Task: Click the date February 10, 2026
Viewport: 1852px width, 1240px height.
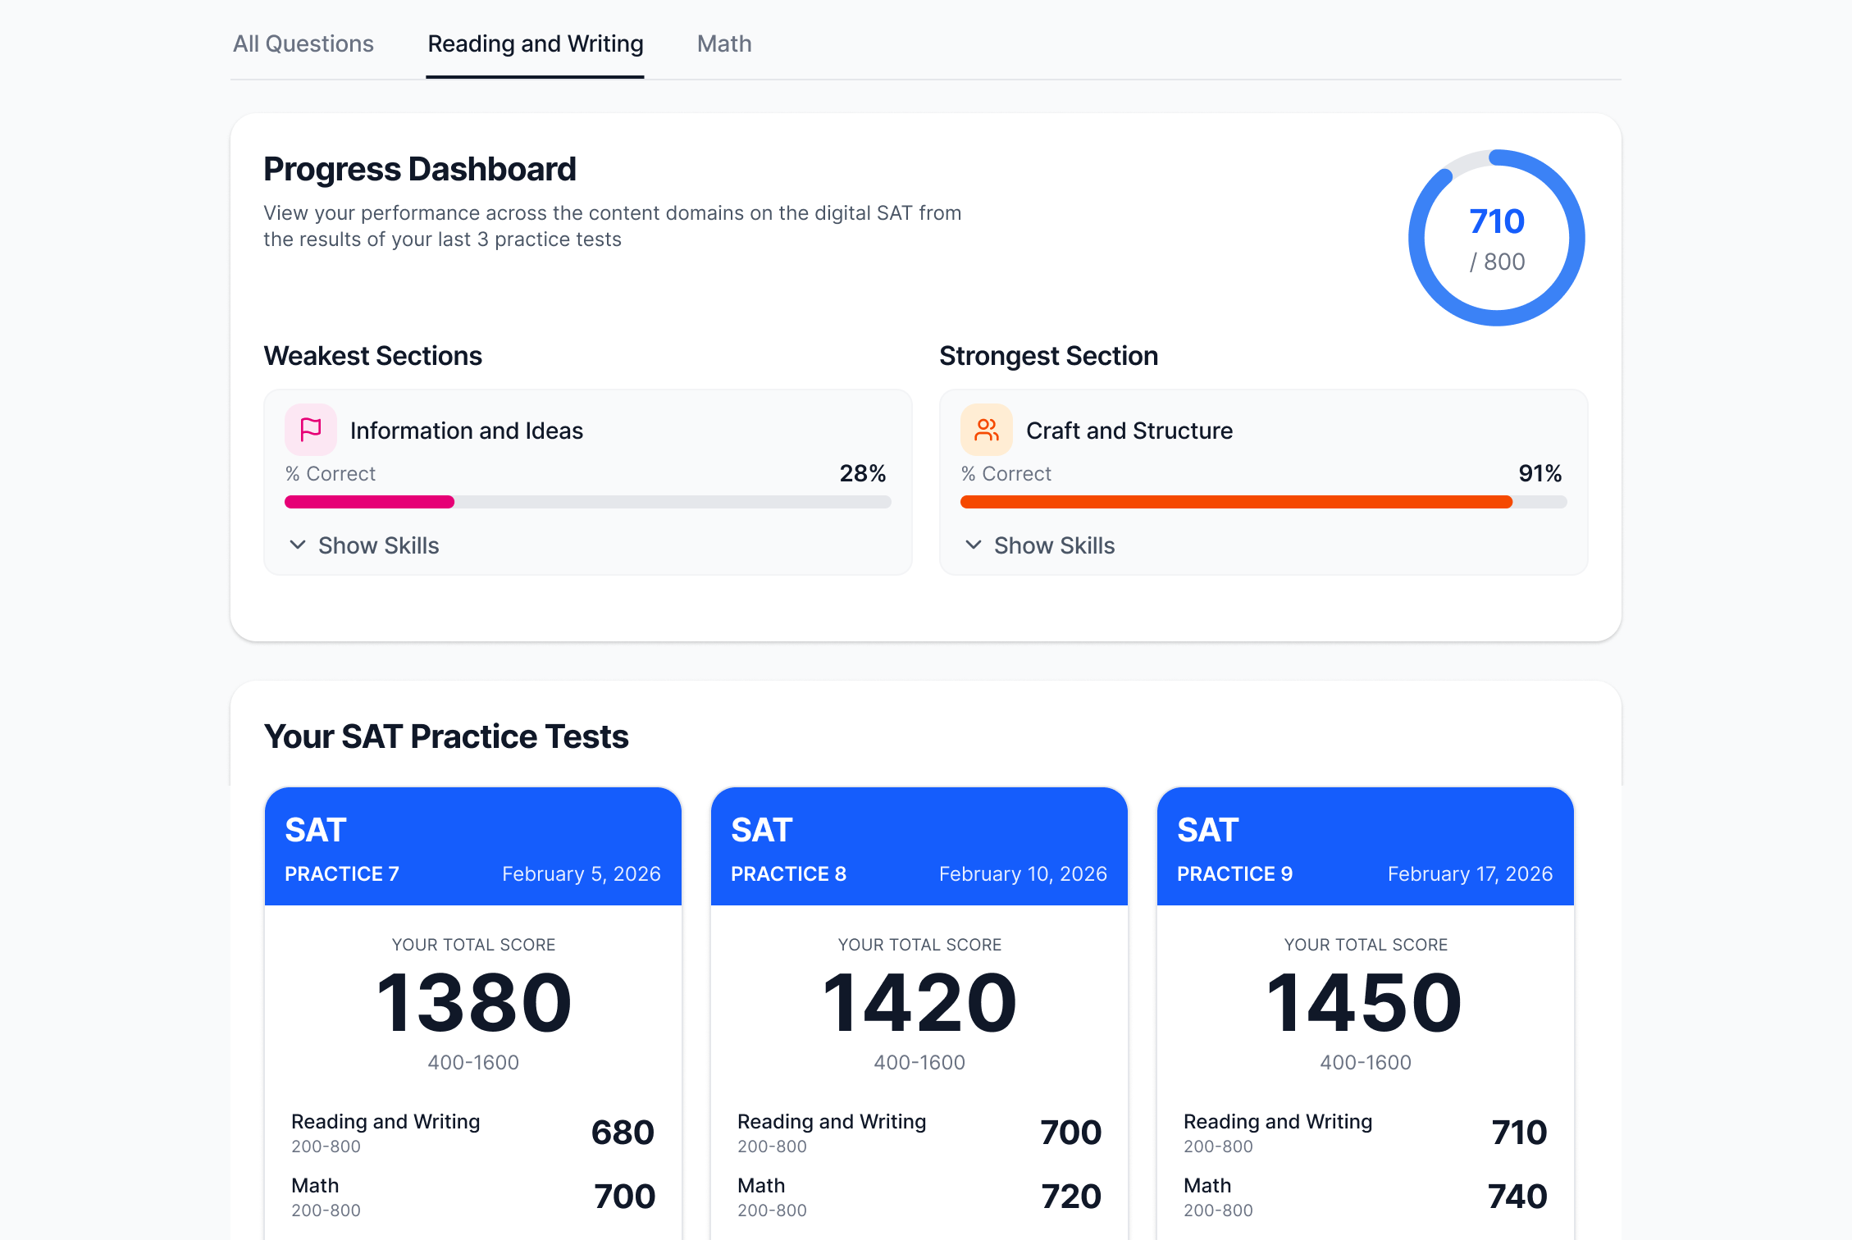Action: [1023, 874]
